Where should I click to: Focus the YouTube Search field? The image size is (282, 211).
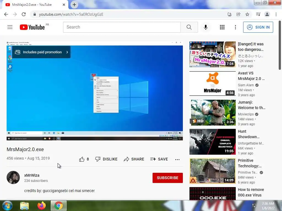pos(122,27)
